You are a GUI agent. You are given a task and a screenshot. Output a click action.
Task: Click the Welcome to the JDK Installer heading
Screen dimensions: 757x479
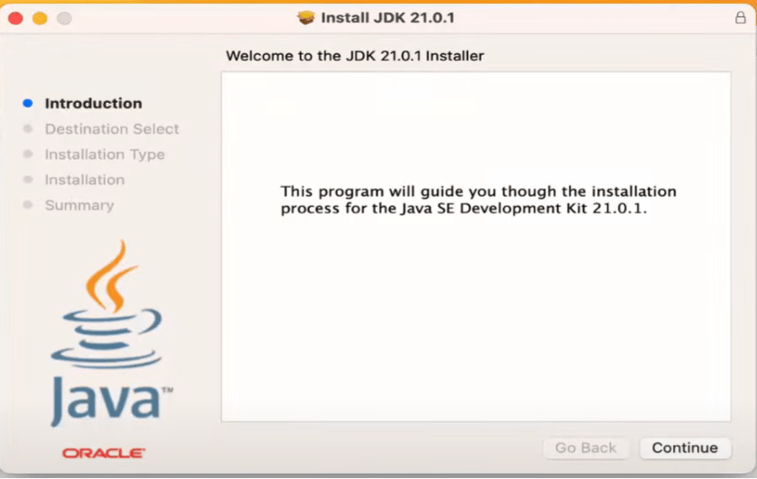coord(355,56)
